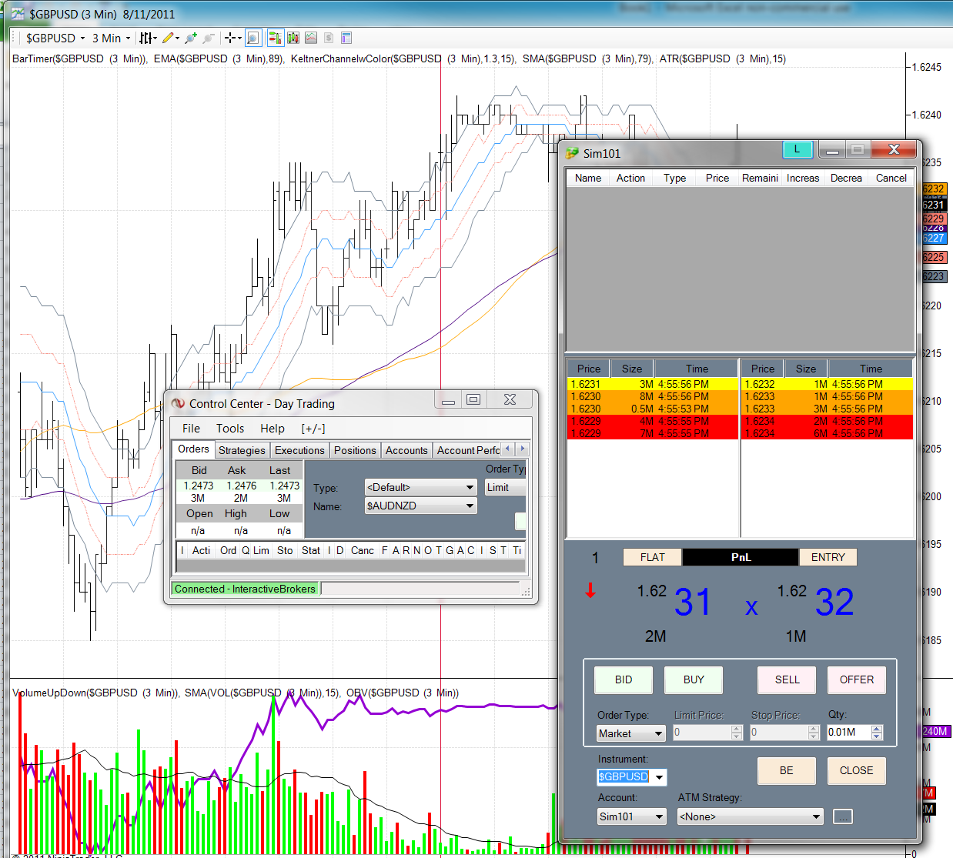953x858 pixels.
Task: Click the Control Center title icon
Action: coord(178,403)
